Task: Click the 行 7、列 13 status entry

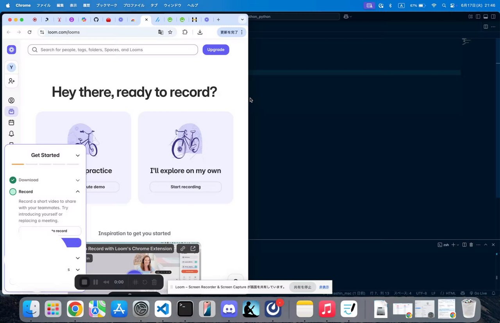Action: 379,293
